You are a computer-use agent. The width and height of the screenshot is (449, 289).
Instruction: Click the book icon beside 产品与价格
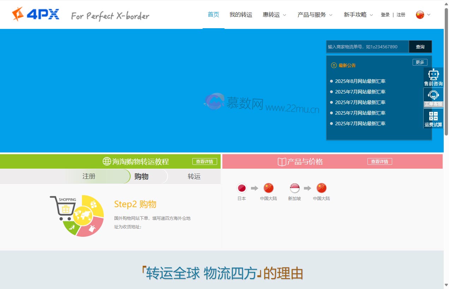click(282, 162)
